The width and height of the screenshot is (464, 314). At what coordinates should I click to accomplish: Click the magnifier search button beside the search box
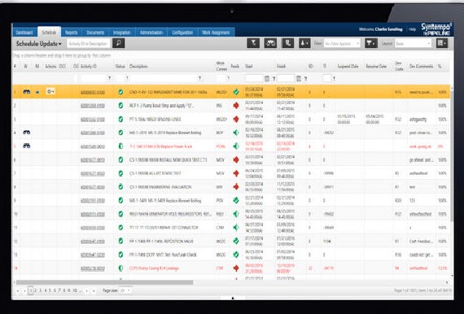click(119, 43)
